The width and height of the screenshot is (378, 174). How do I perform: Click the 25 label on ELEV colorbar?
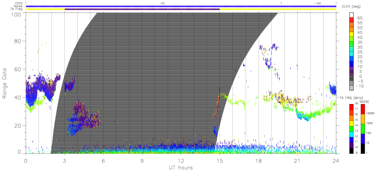(360, 52)
